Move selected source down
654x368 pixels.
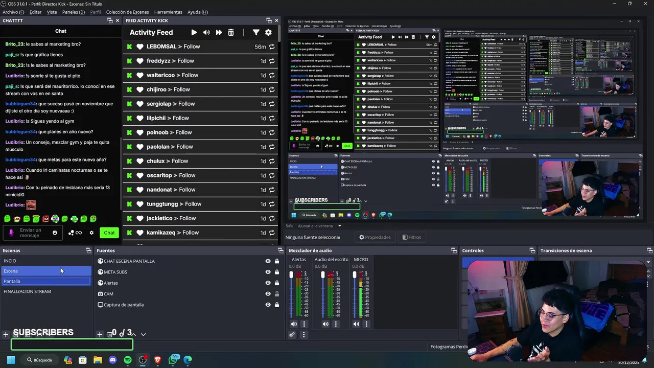click(143, 334)
